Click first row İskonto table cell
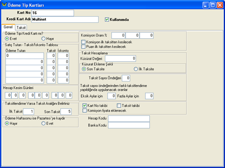 pyautogui.click(x=63, y=56)
